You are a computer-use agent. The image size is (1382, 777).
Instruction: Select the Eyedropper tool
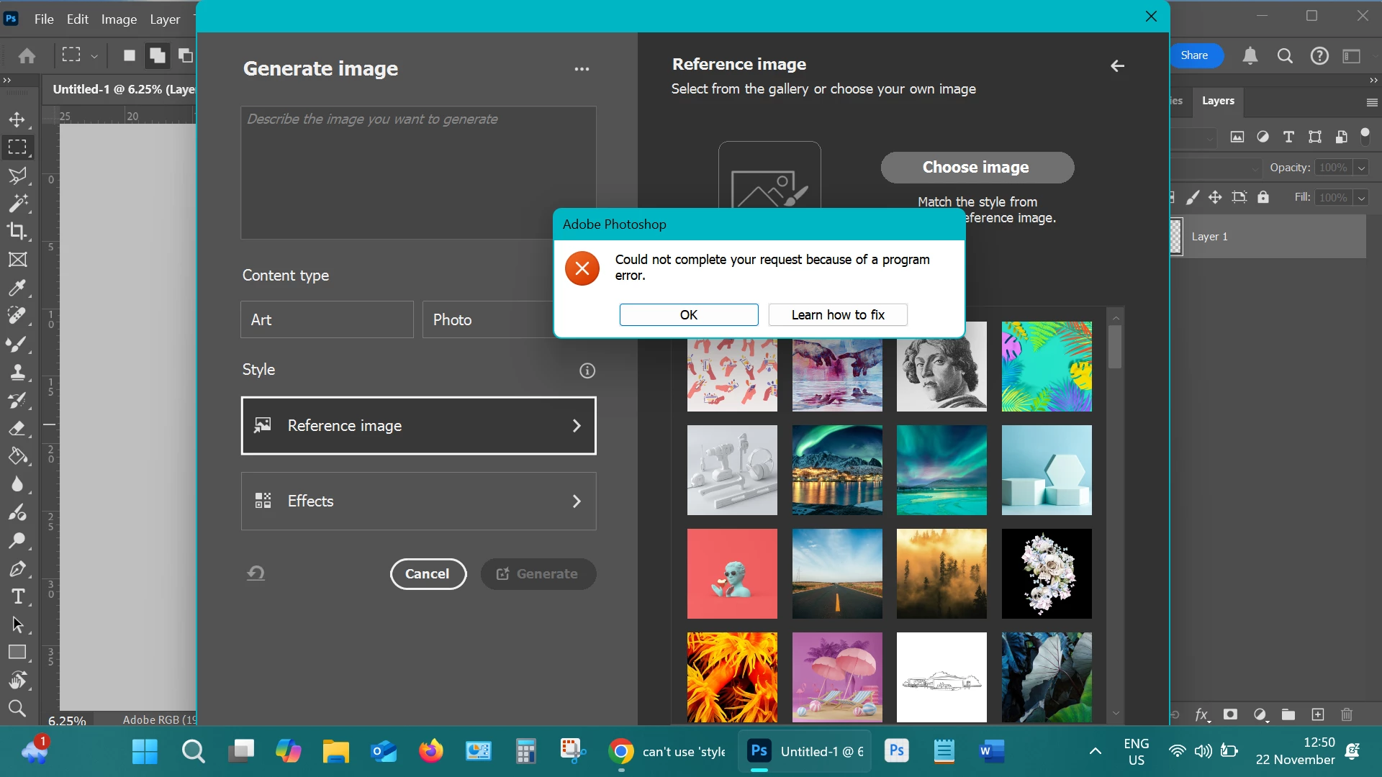pos(17,288)
